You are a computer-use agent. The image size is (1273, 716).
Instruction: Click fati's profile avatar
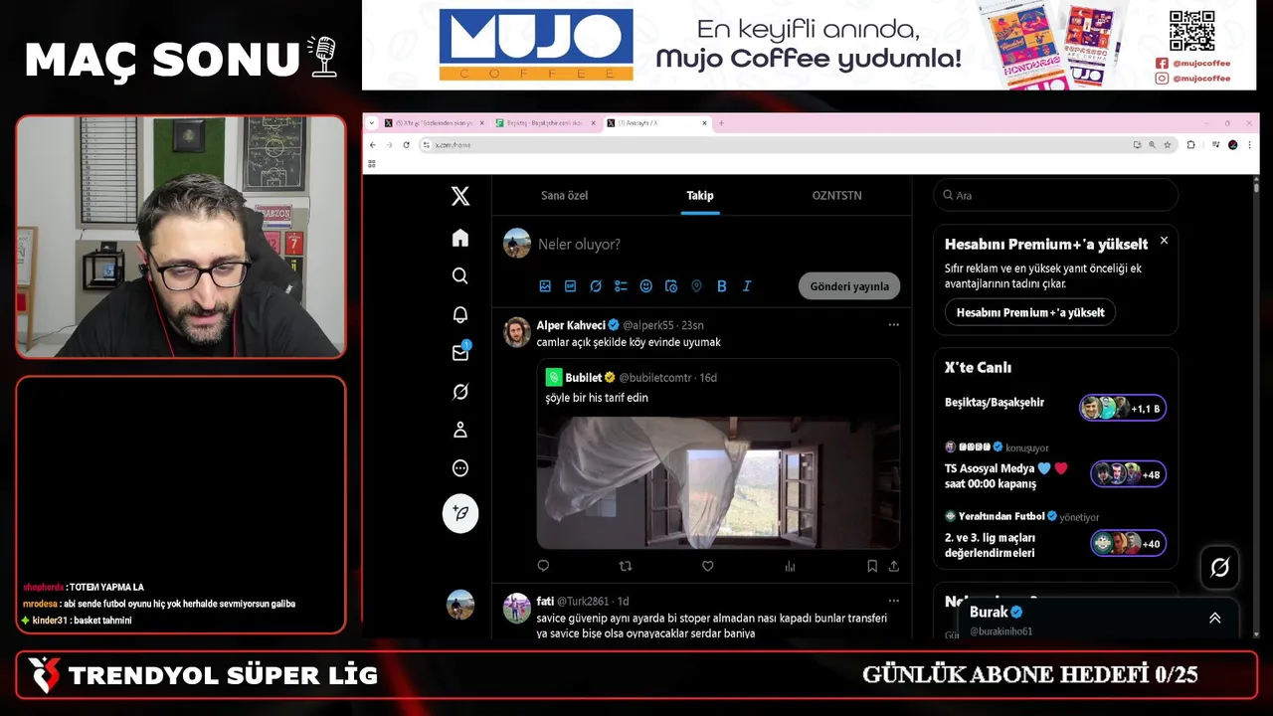click(x=517, y=608)
